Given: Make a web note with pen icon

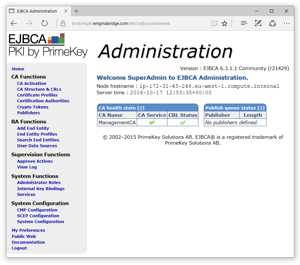Looking at the screenshot, I should [258, 23].
